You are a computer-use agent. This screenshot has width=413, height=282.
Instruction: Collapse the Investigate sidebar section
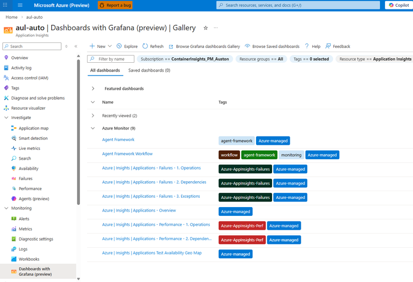6,117
